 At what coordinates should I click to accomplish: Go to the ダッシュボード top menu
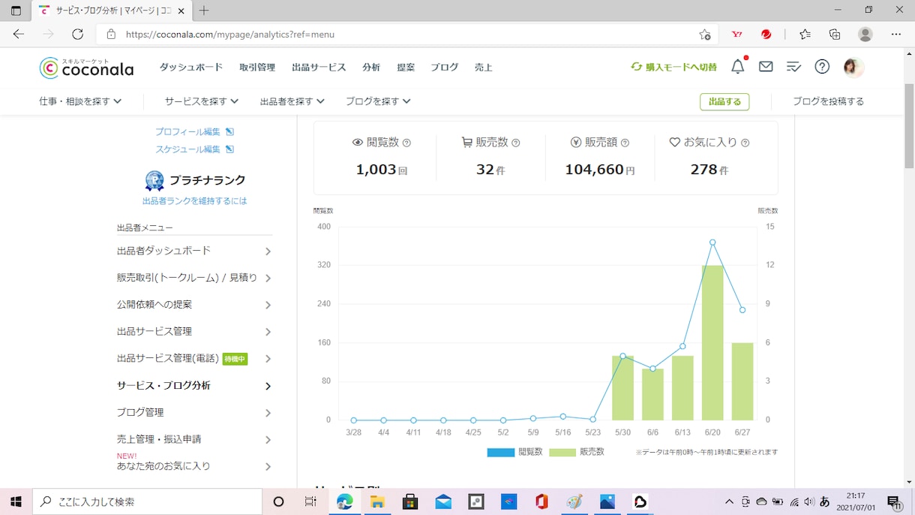(191, 68)
